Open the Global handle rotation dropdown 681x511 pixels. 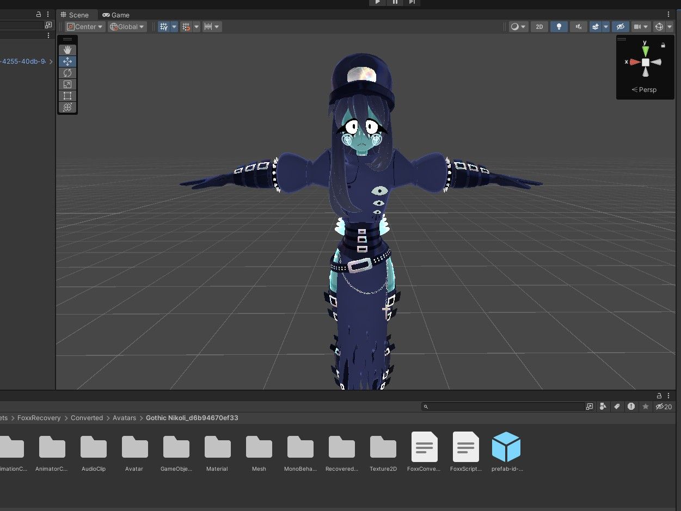127,27
